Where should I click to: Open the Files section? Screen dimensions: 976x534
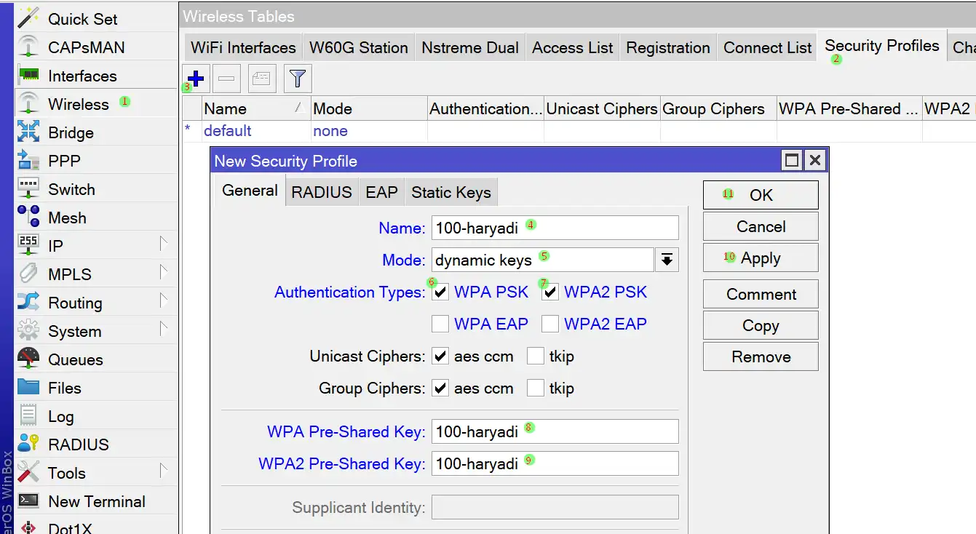point(64,388)
